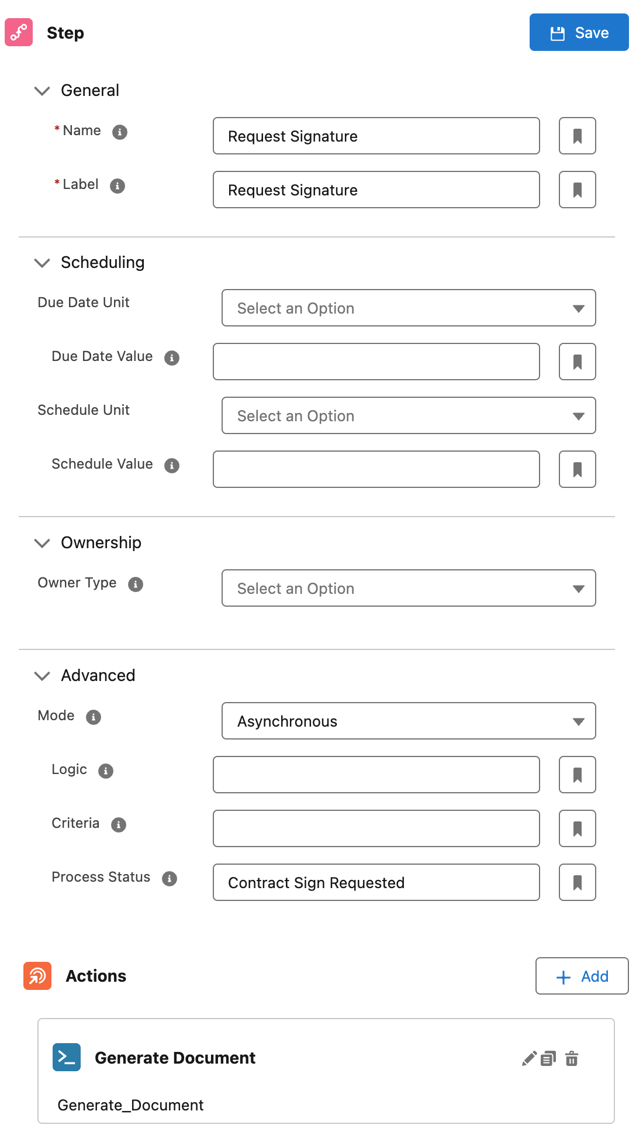Click info icon next to Mode label
The image size is (636, 1135).
point(94,717)
